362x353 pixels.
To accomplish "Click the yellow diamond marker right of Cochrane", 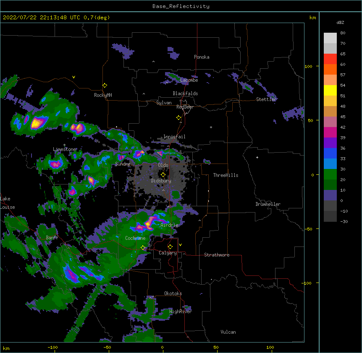I will point(143,248).
